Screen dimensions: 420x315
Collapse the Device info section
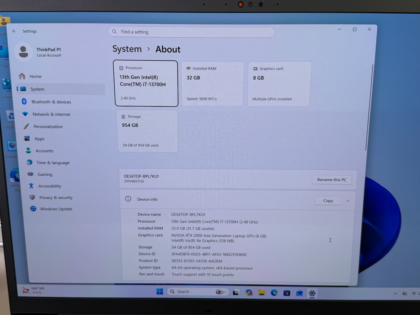348,201
